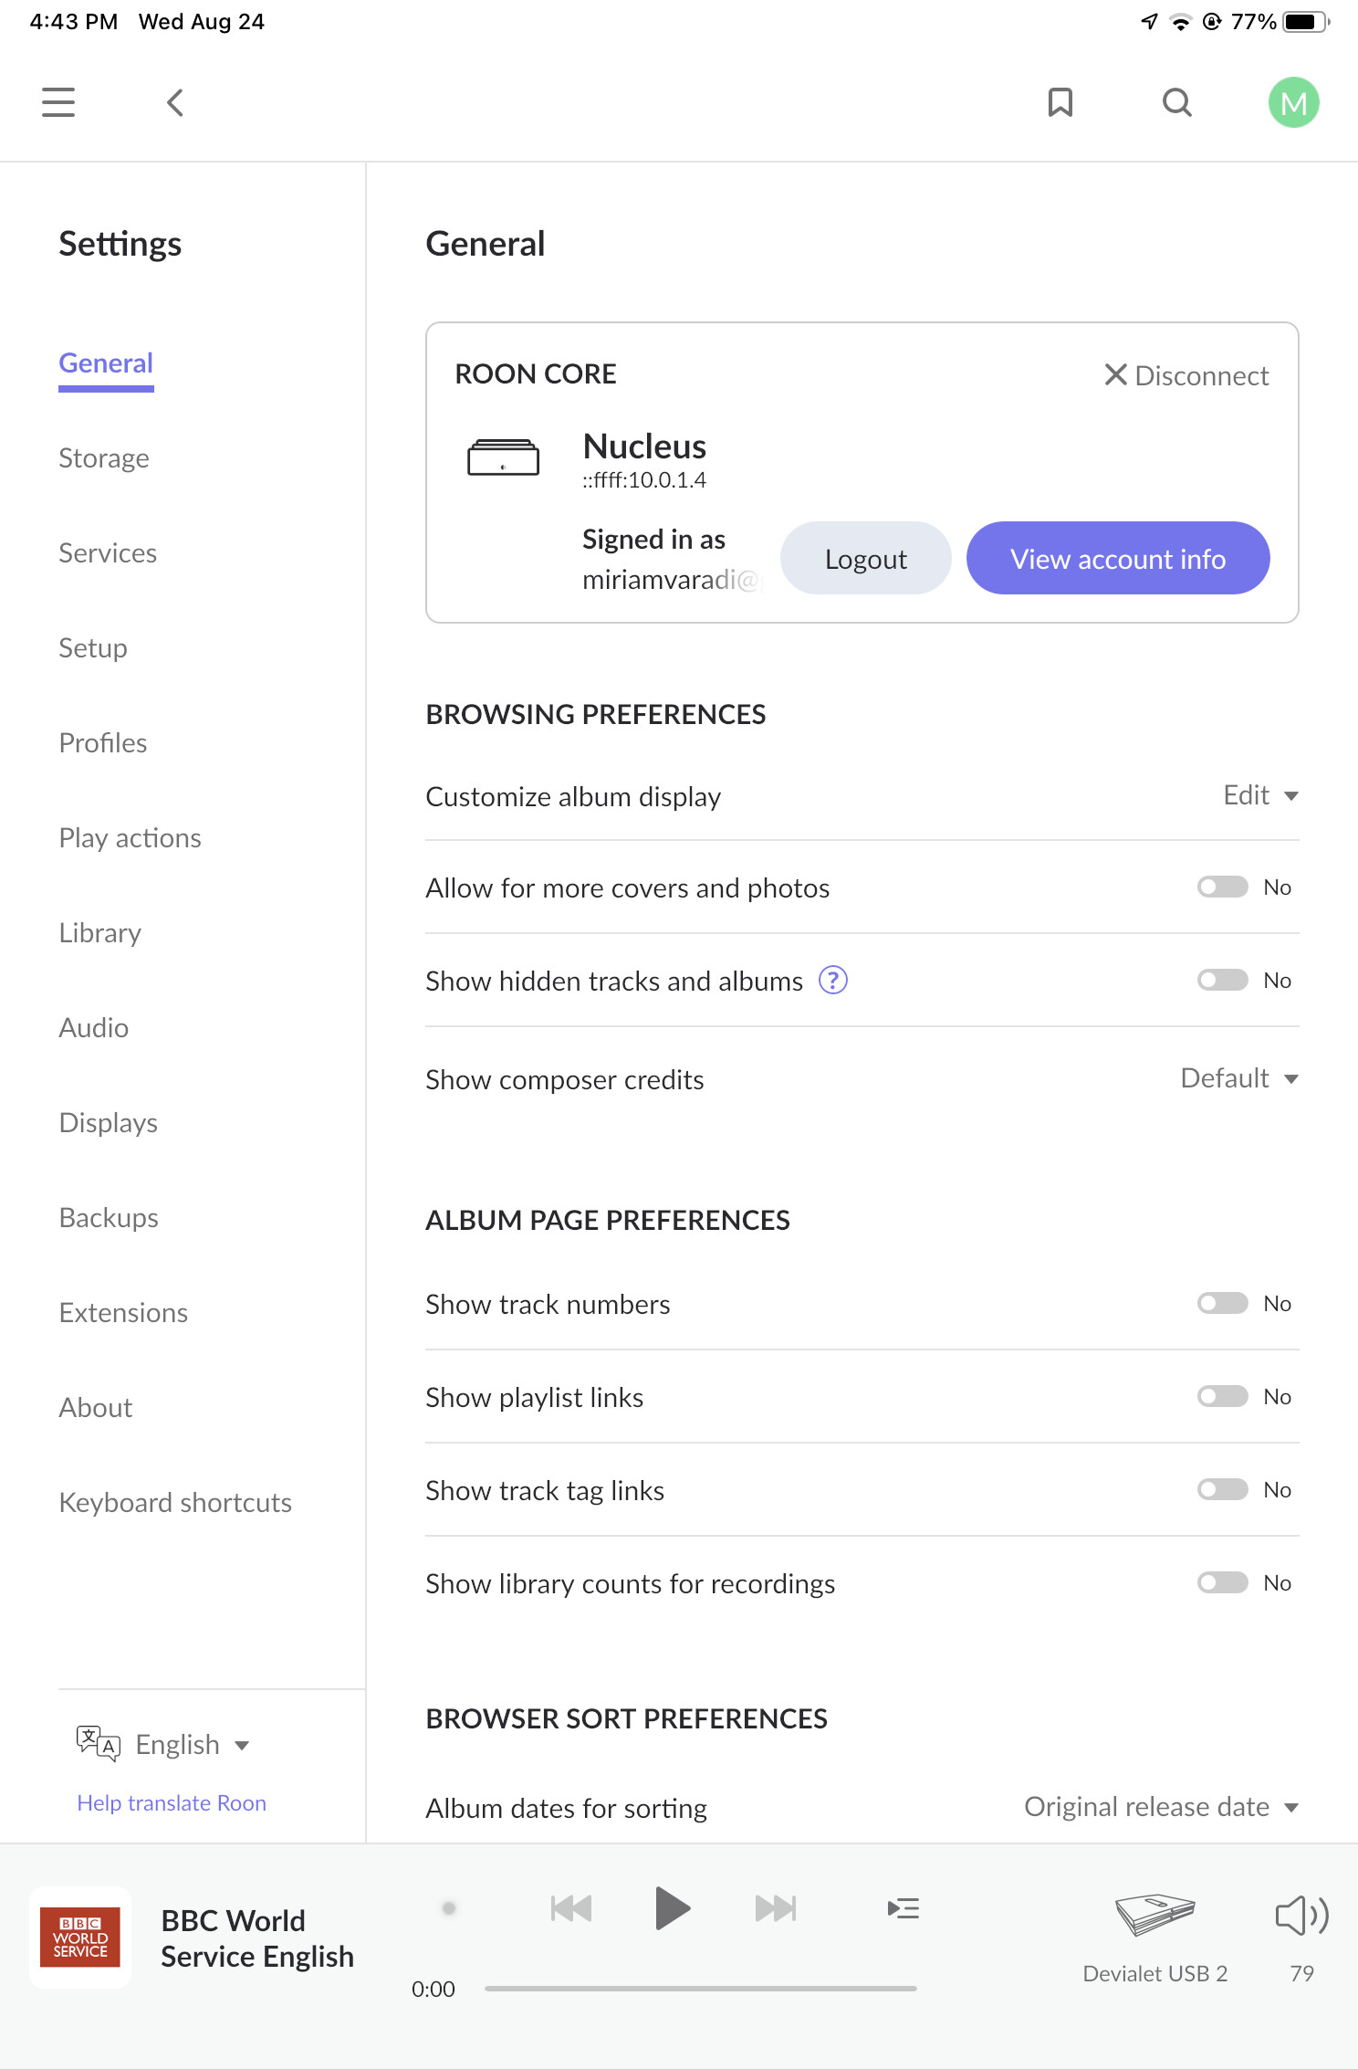Image resolution: width=1358 pixels, height=2069 pixels.
Task: Expand the Customize album display Edit dropdown
Action: pyautogui.click(x=1260, y=795)
